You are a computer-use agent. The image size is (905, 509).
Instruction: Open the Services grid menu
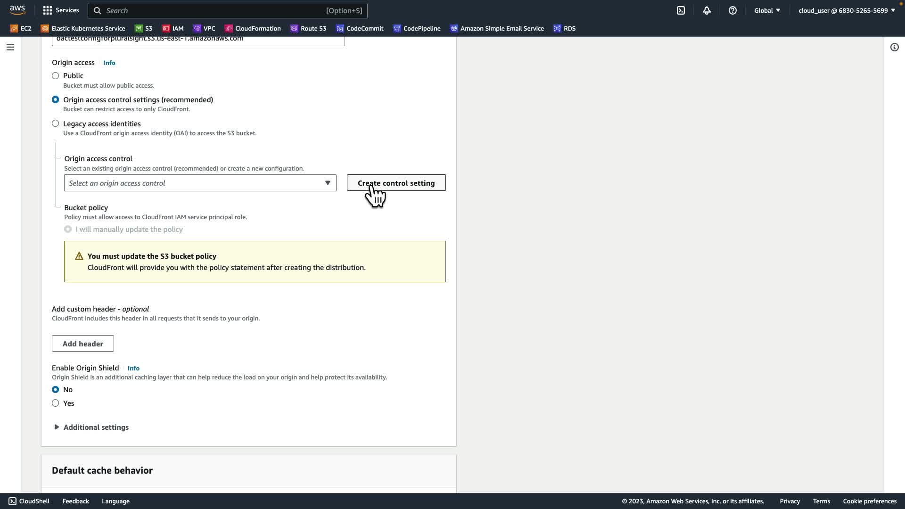click(x=61, y=10)
